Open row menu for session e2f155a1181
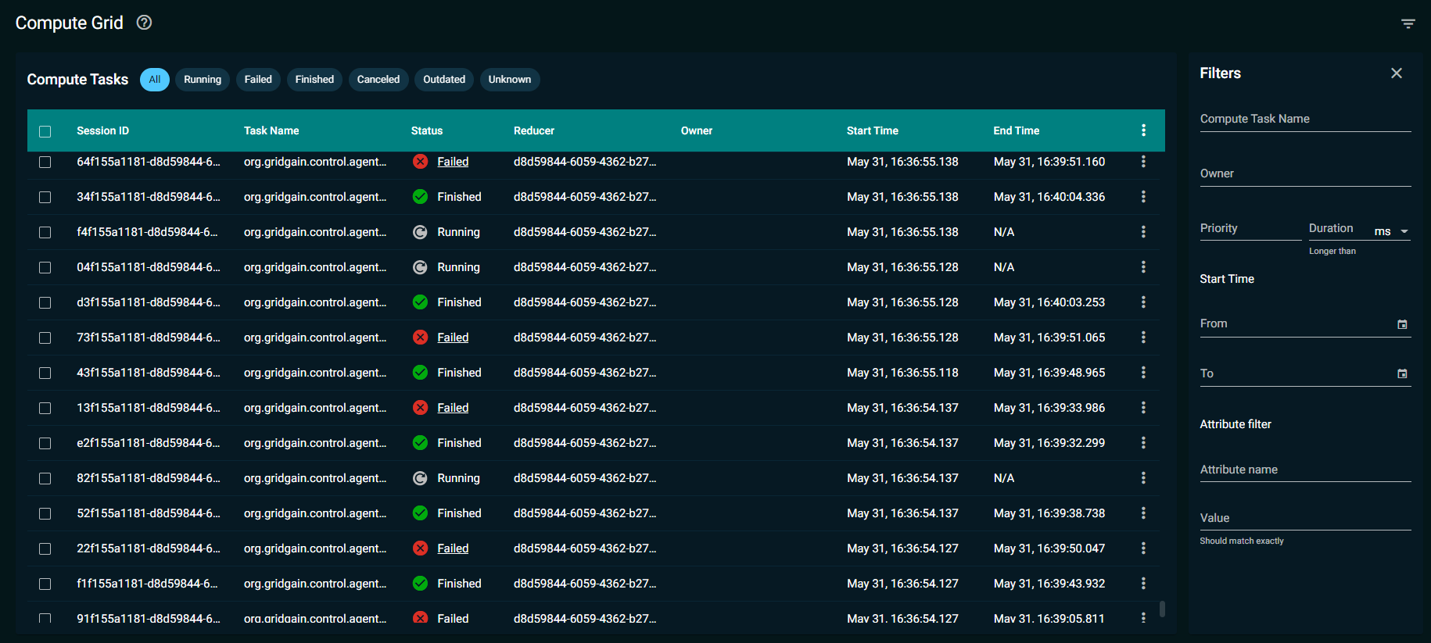The image size is (1431, 643). tap(1143, 443)
